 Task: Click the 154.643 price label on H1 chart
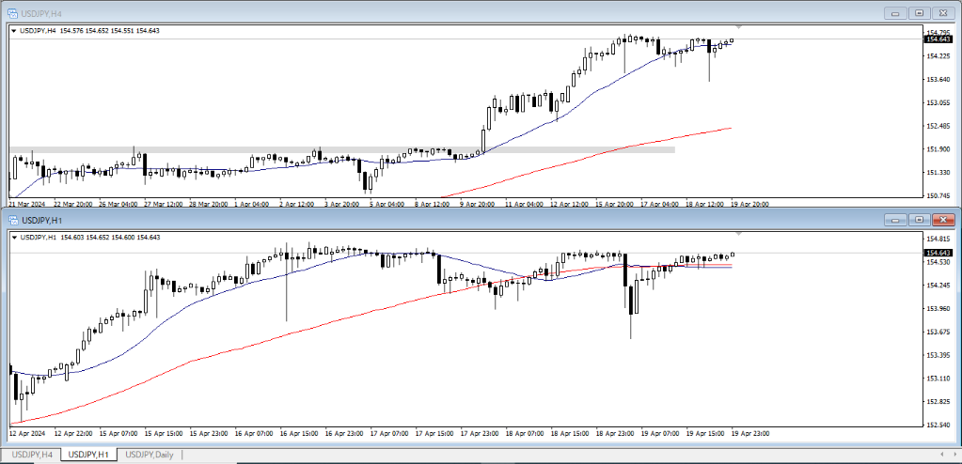(x=938, y=254)
